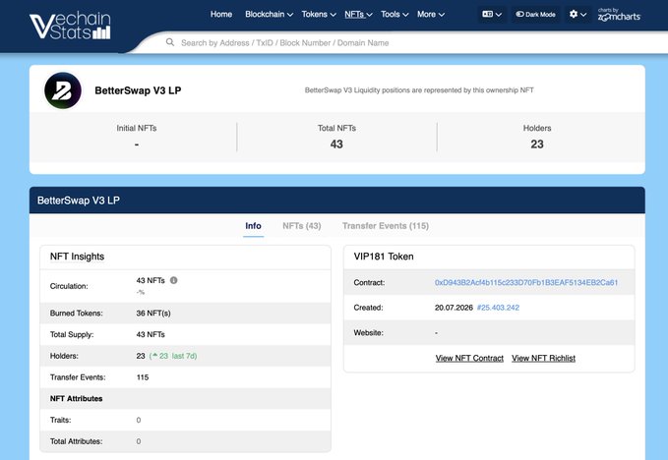Click the Total NFTs value 43
This screenshot has width=668, height=460.
336,144
